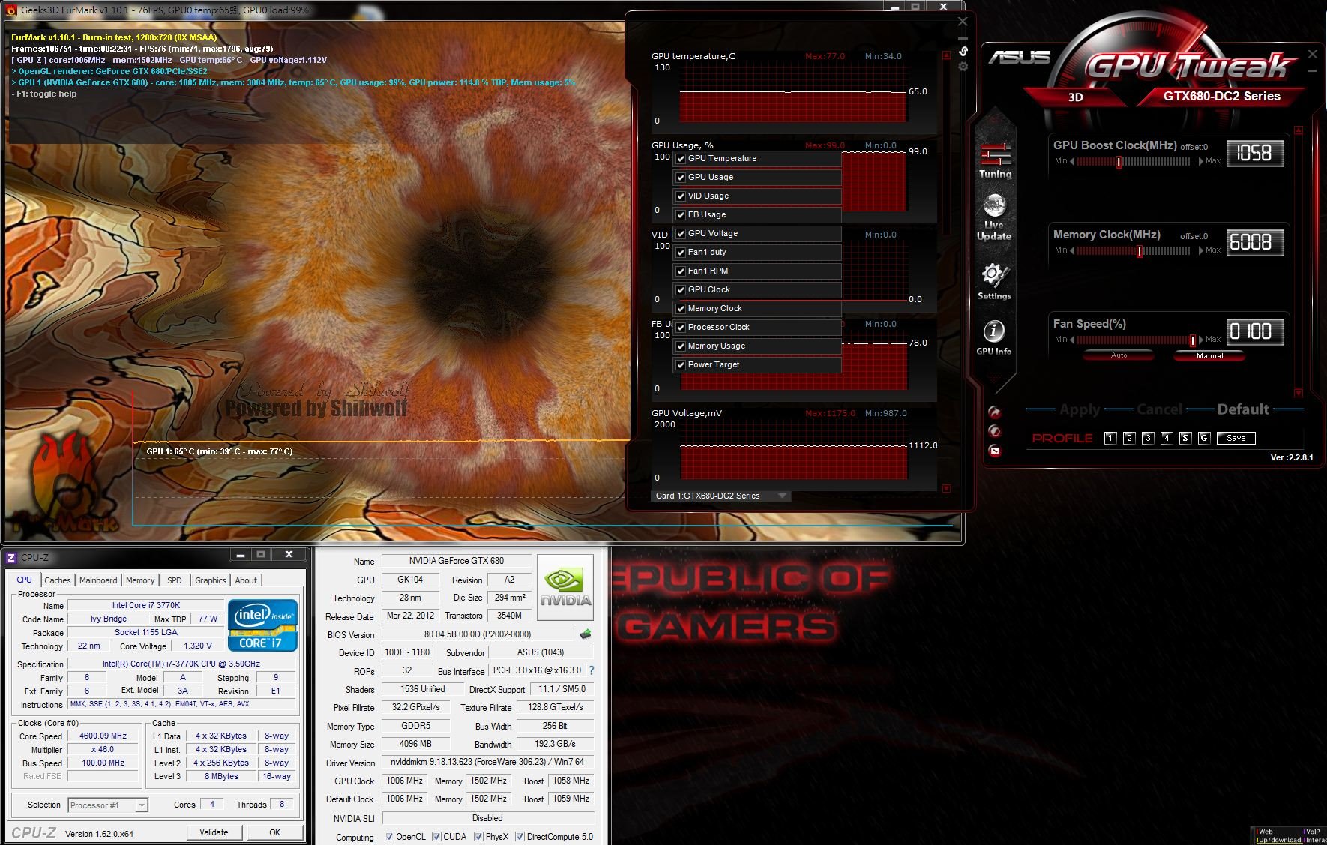The image size is (1327, 845).
Task: Switch to the Graphics tab in CPU-Z
Action: pyautogui.click(x=211, y=580)
